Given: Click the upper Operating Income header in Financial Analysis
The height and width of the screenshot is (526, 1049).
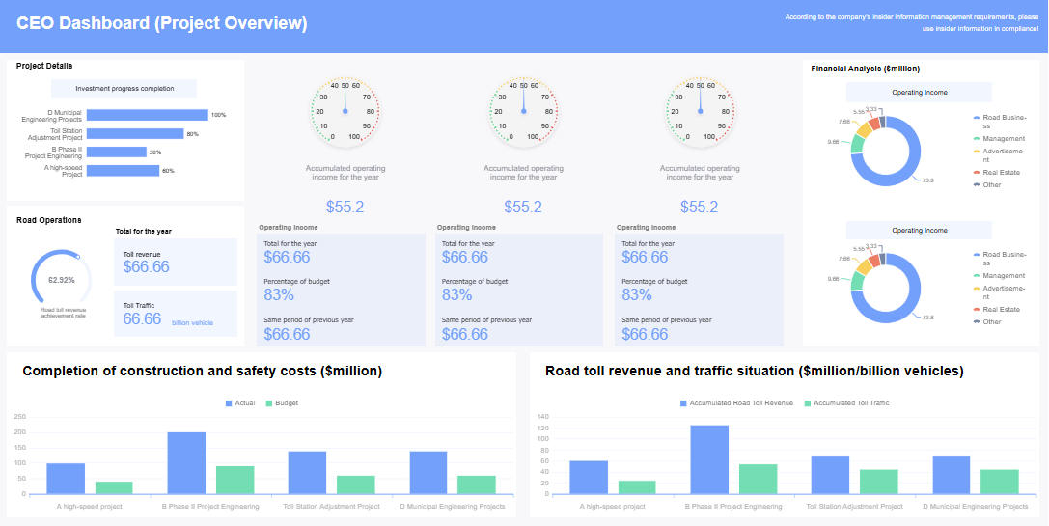Looking at the screenshot, I should pyautogui.click(x=919, y=93).
